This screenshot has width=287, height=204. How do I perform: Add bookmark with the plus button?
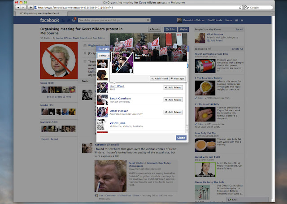30,8
